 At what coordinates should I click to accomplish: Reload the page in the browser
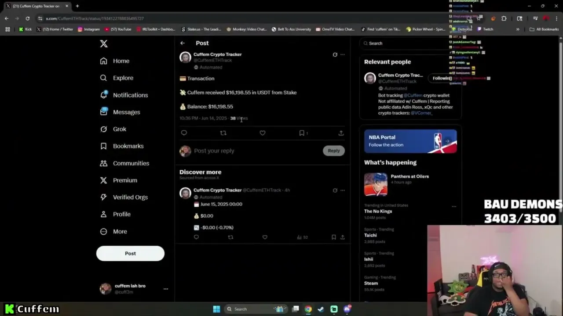pyautogui.click(x=27, y=18)
